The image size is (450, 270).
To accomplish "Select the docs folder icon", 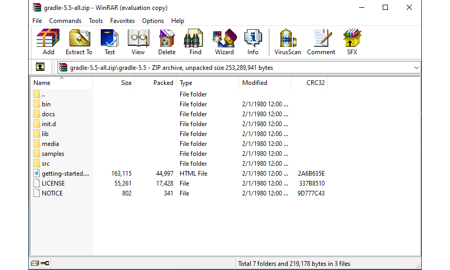I will pos(37,114).
